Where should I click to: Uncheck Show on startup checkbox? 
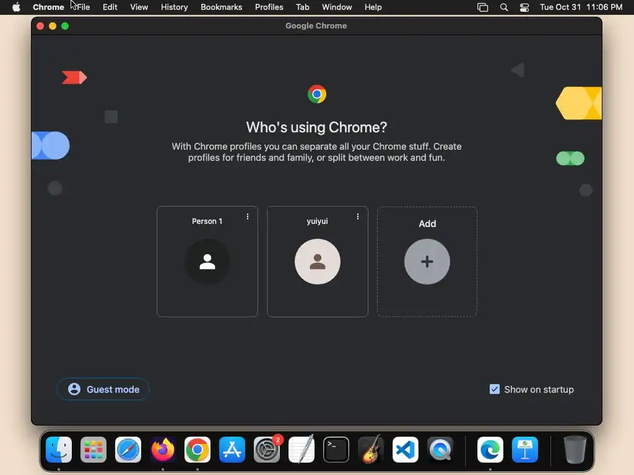click(495, 389)
